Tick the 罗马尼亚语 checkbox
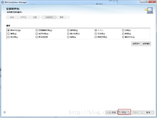This screenshot has height=118, width=157. pyautogui.click(x=37, y=37)
